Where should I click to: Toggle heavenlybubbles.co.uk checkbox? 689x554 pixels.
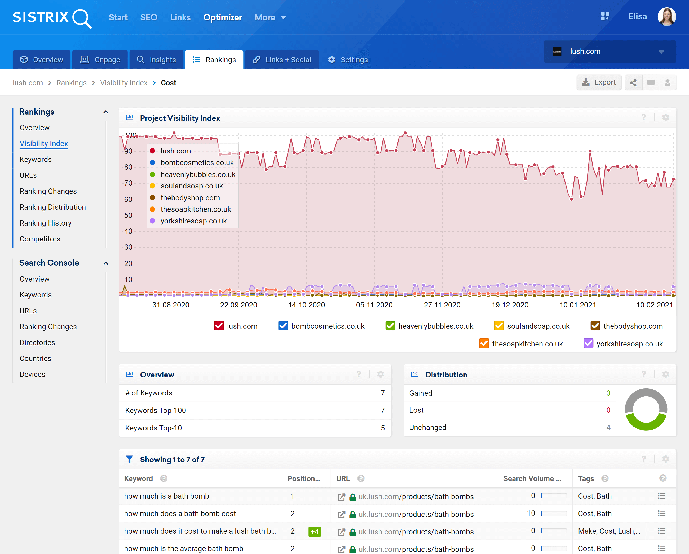(x=390, y=326)
